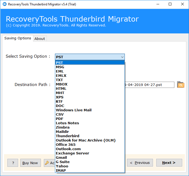
Task: Pick Yahoo from the list
Action: pos(90,166)
